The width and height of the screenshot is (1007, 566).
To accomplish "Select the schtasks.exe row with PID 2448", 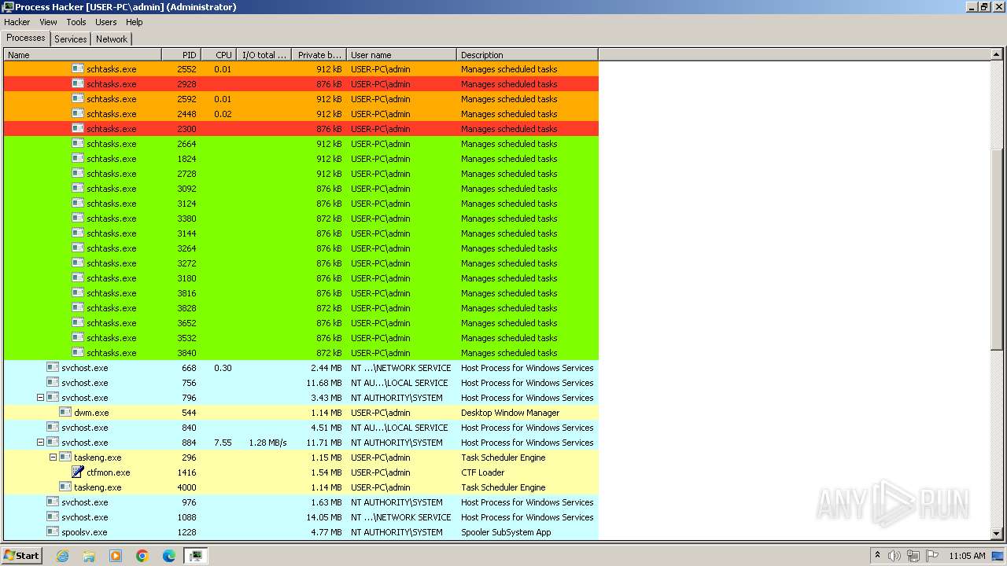I will [301, 114].
